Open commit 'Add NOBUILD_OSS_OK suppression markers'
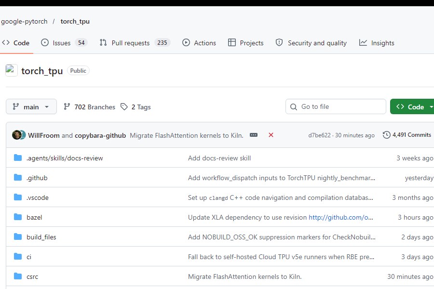 282,237
